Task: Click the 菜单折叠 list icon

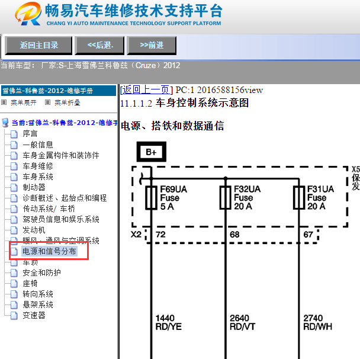Action: click(47, 102)
